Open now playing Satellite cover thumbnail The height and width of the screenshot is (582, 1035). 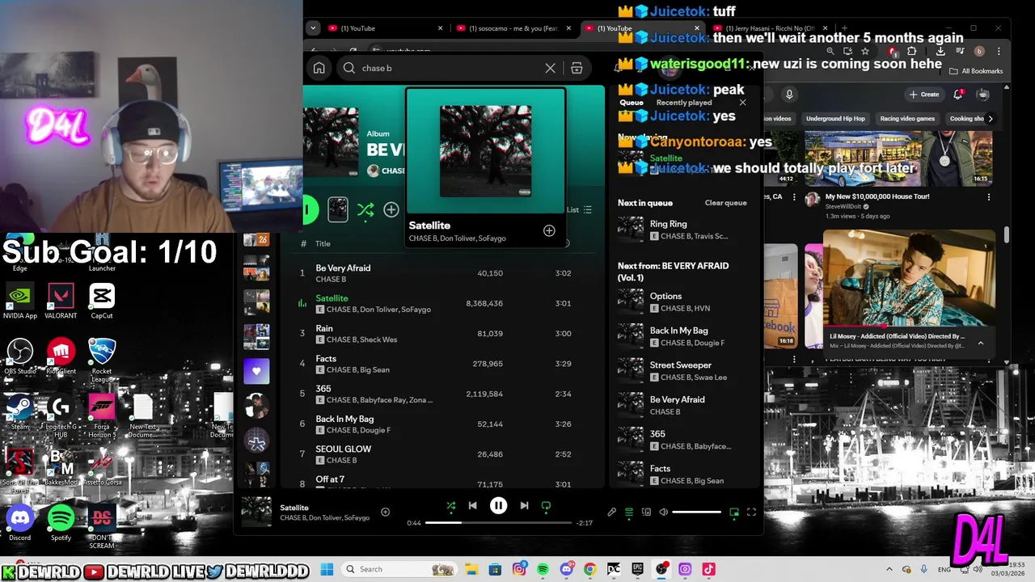point(256,512)
